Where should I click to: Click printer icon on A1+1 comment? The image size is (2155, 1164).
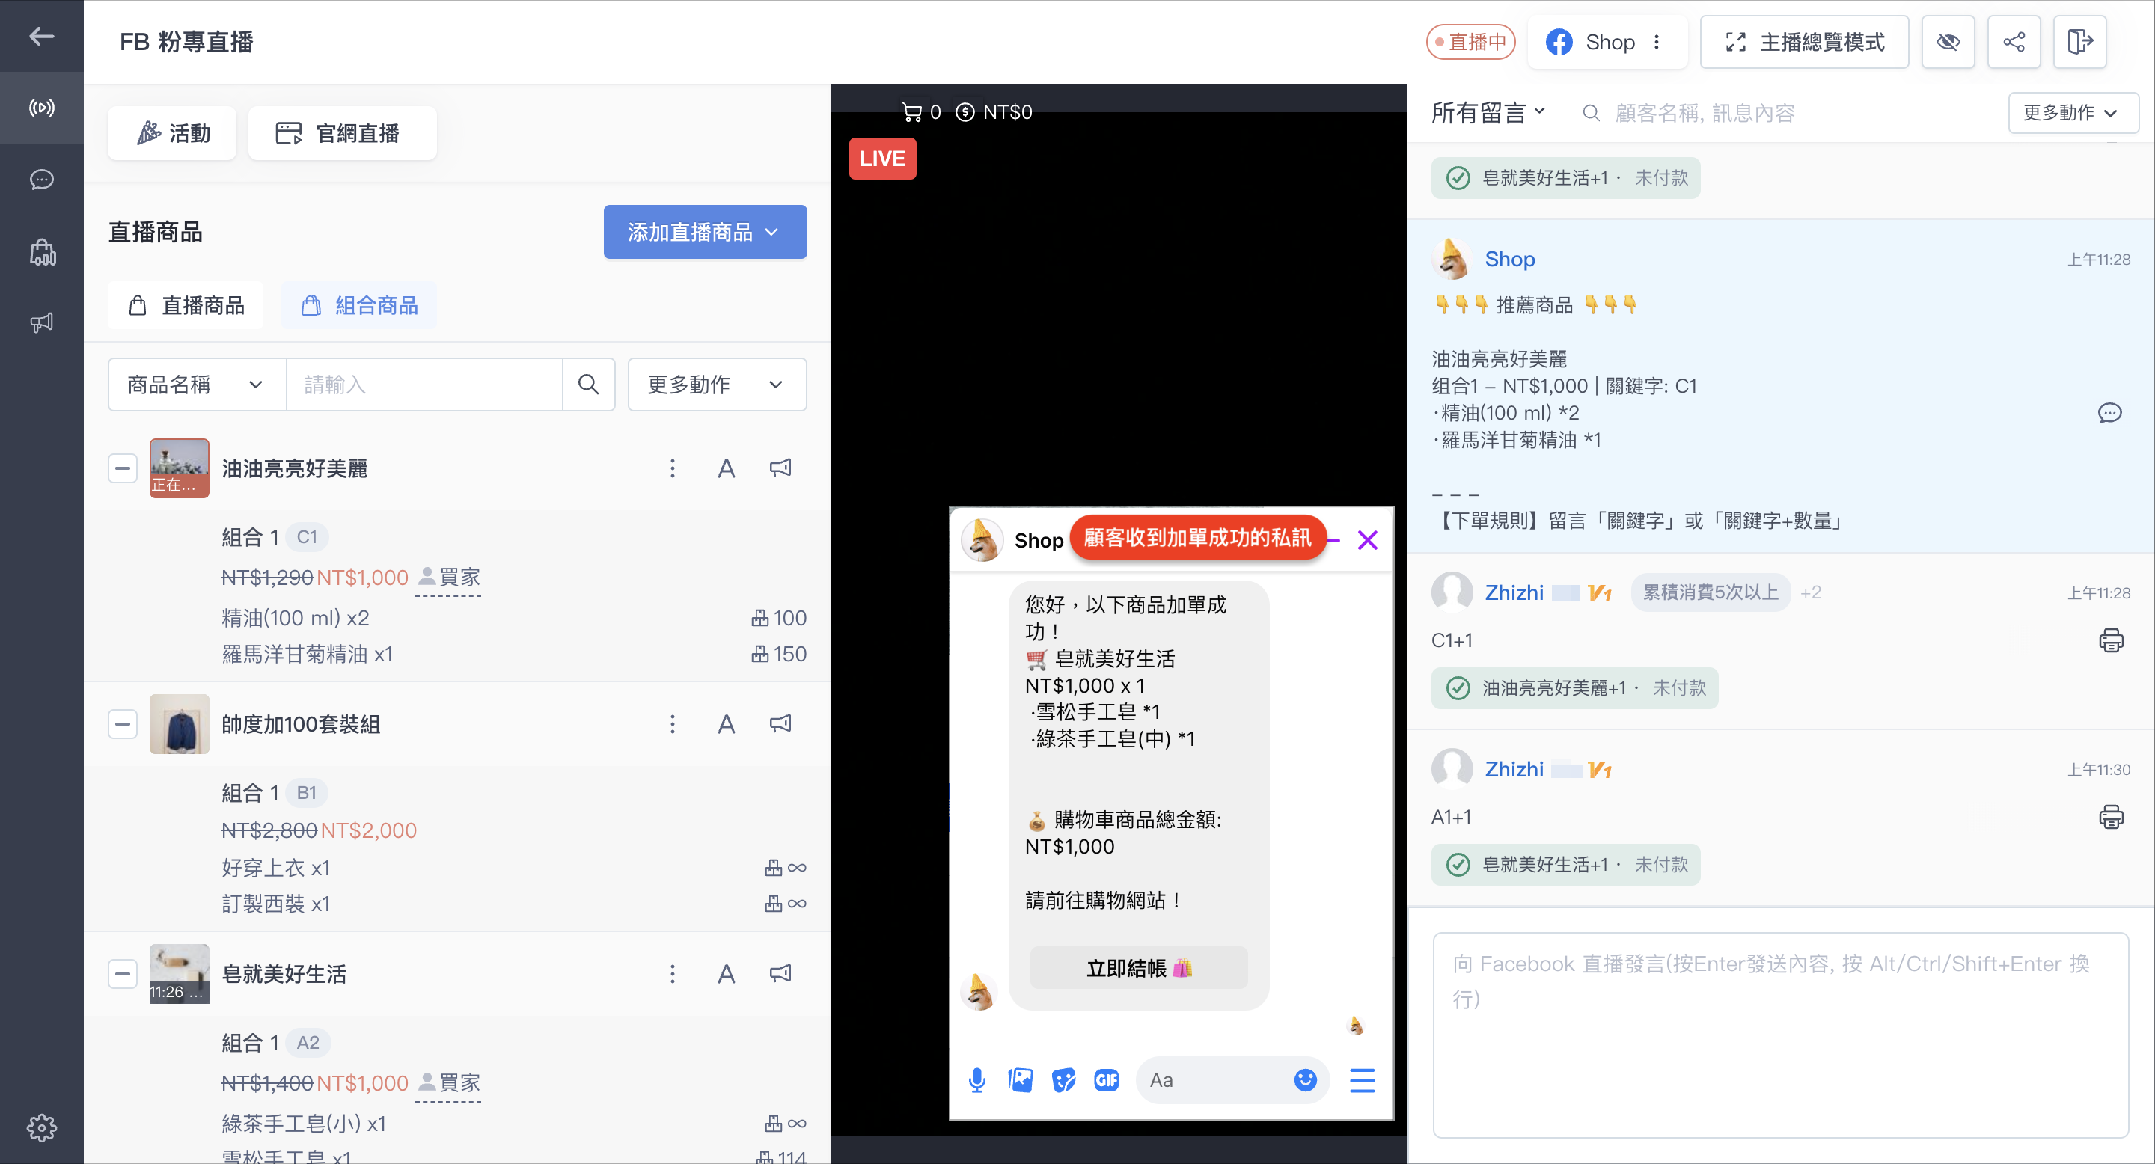point(2111,817)
